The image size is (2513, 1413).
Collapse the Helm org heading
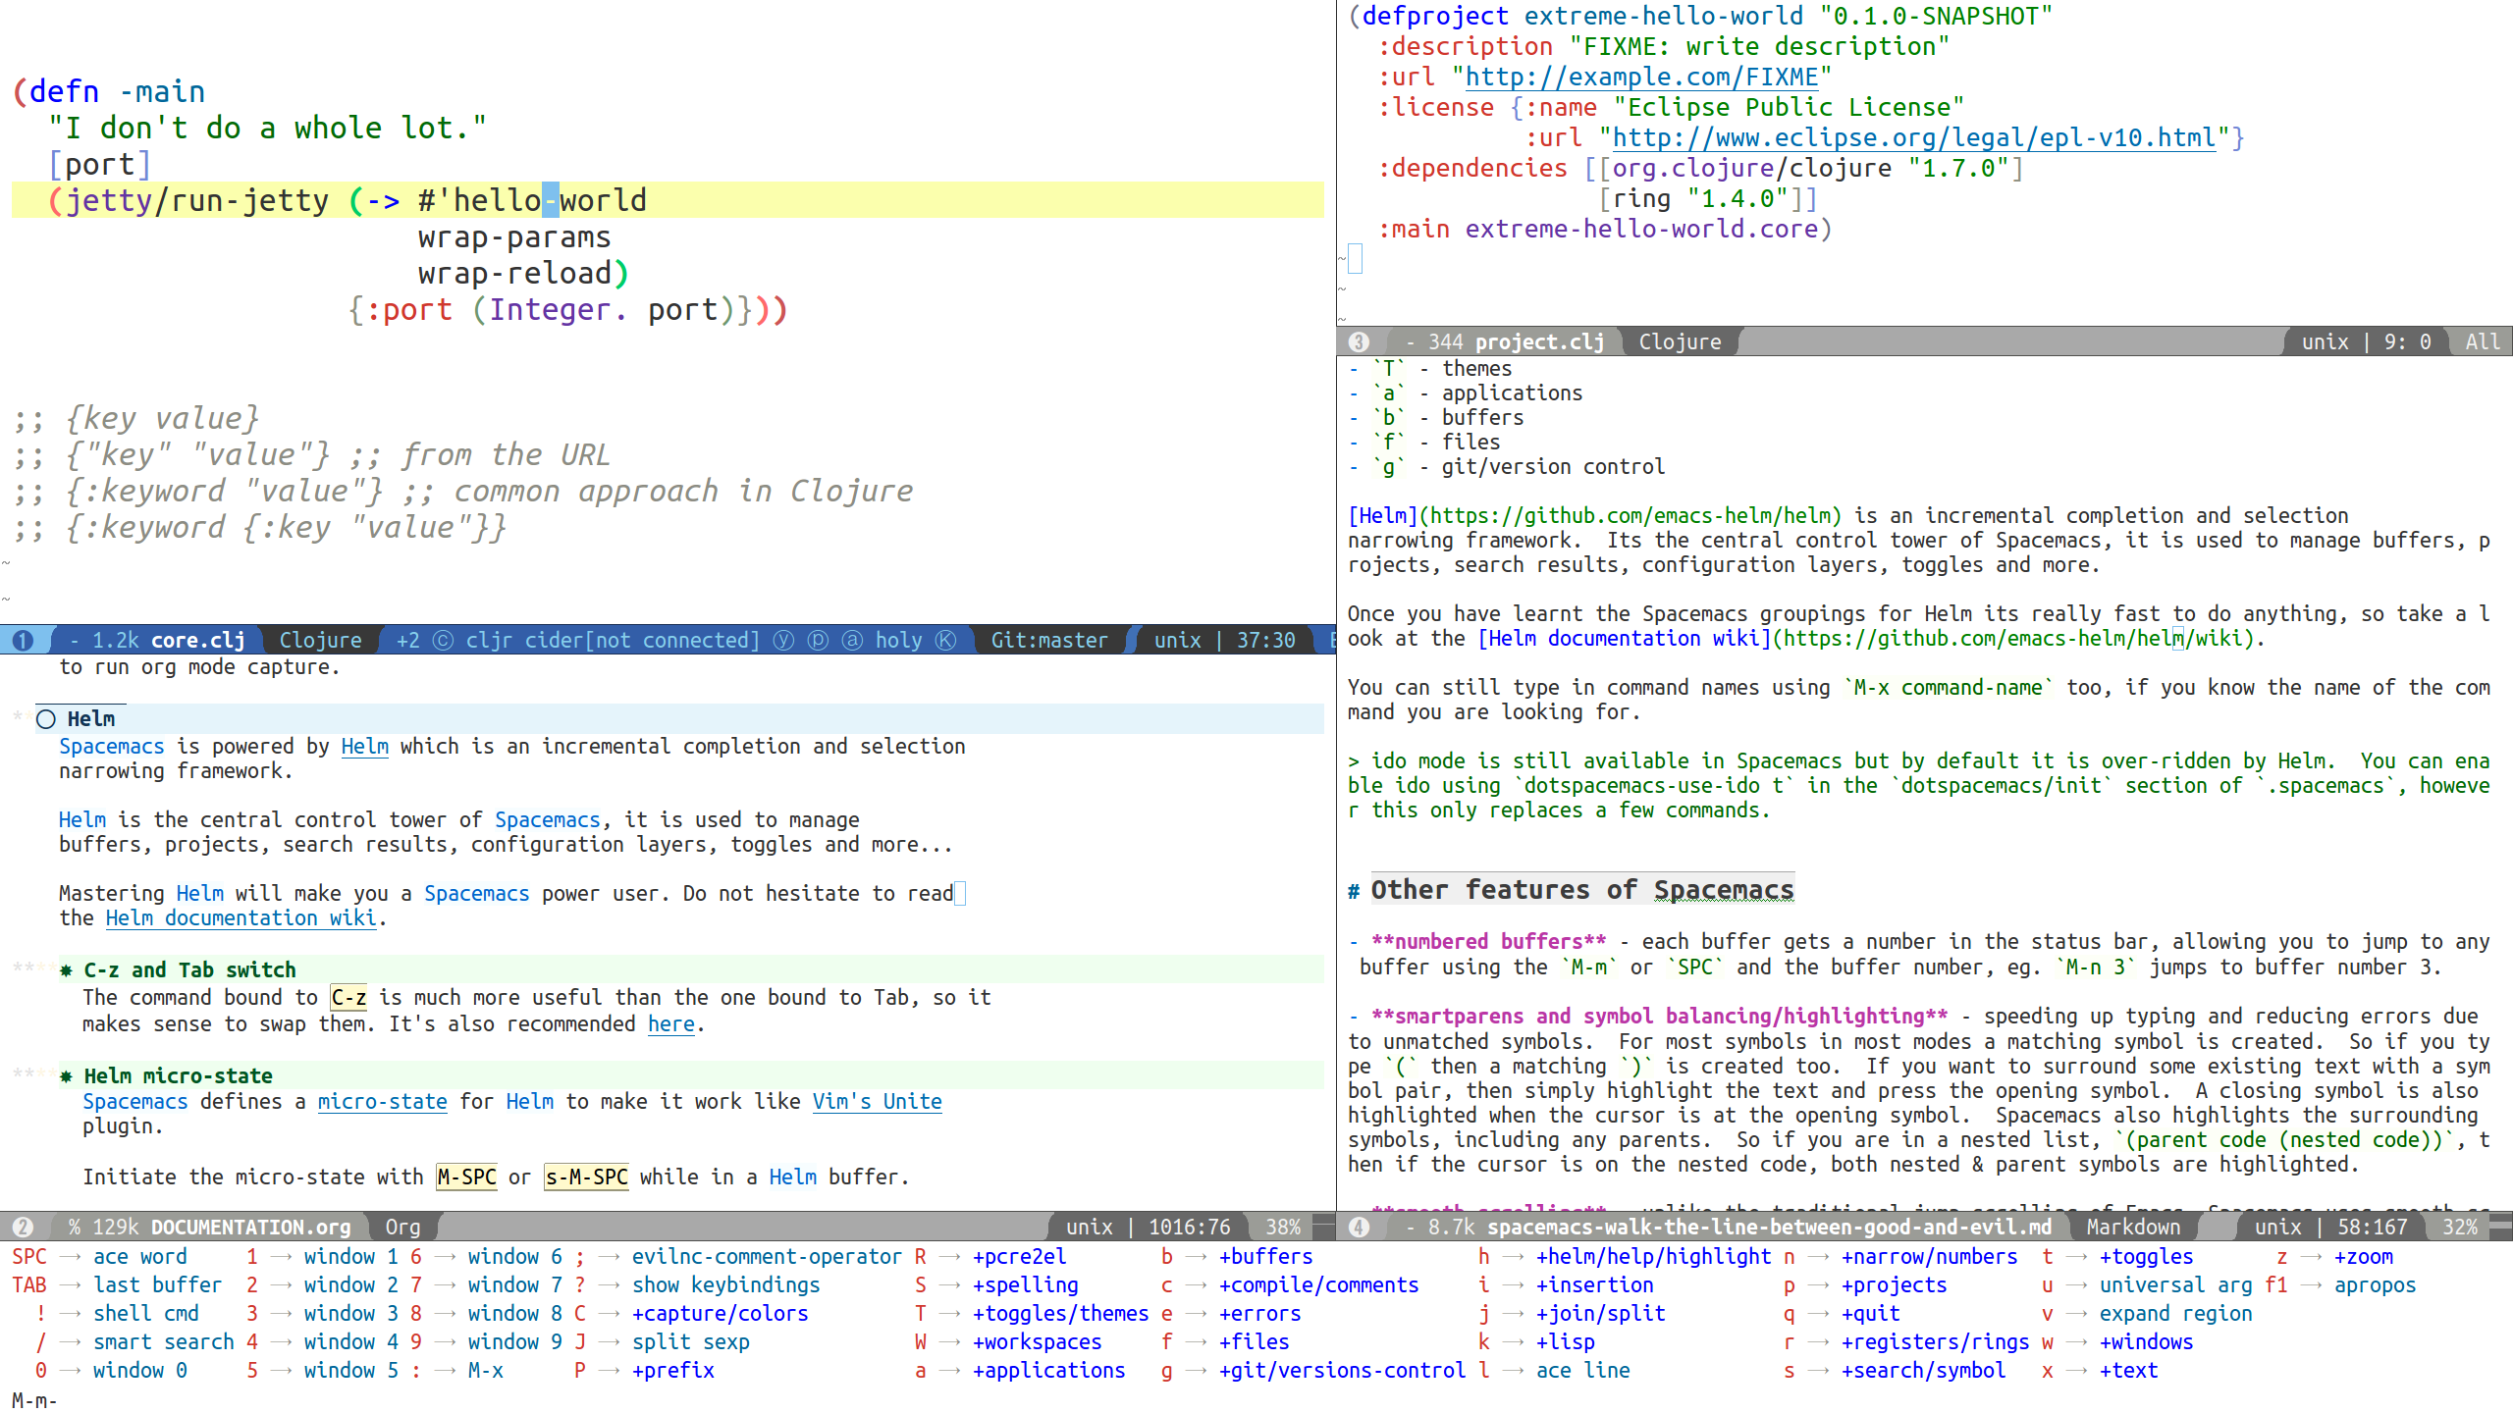91,719
